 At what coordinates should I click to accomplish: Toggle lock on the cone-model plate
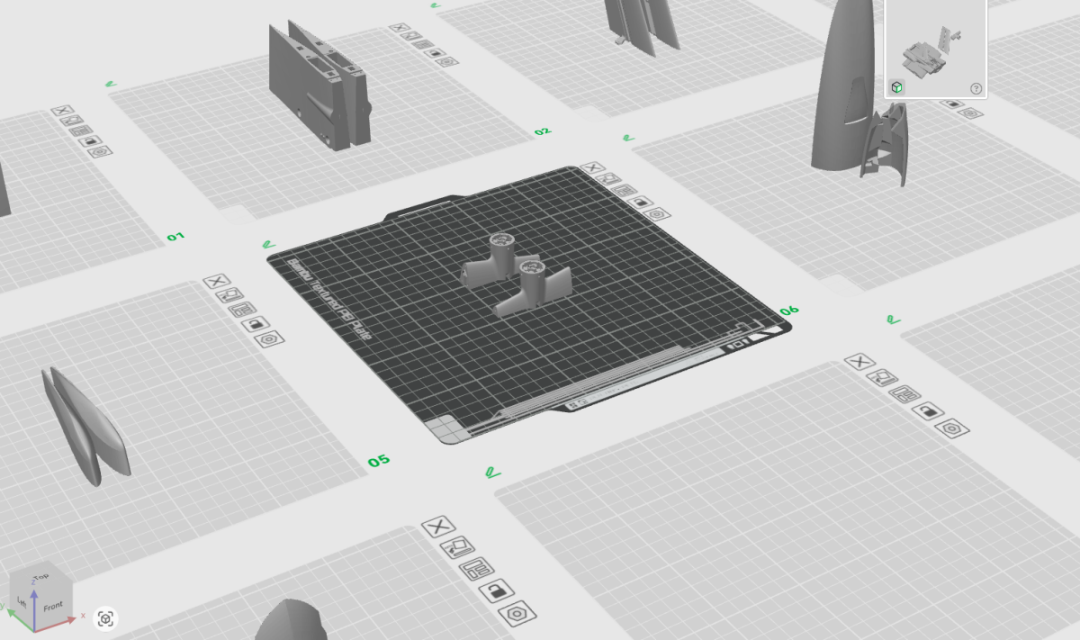coord(952,104)
